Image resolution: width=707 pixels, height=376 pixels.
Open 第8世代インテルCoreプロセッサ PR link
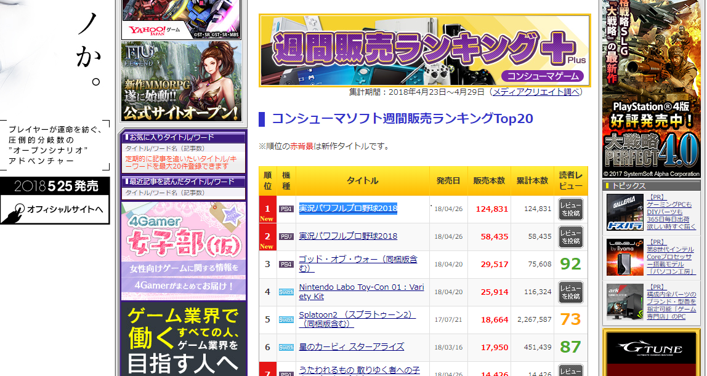click(671, 257)
